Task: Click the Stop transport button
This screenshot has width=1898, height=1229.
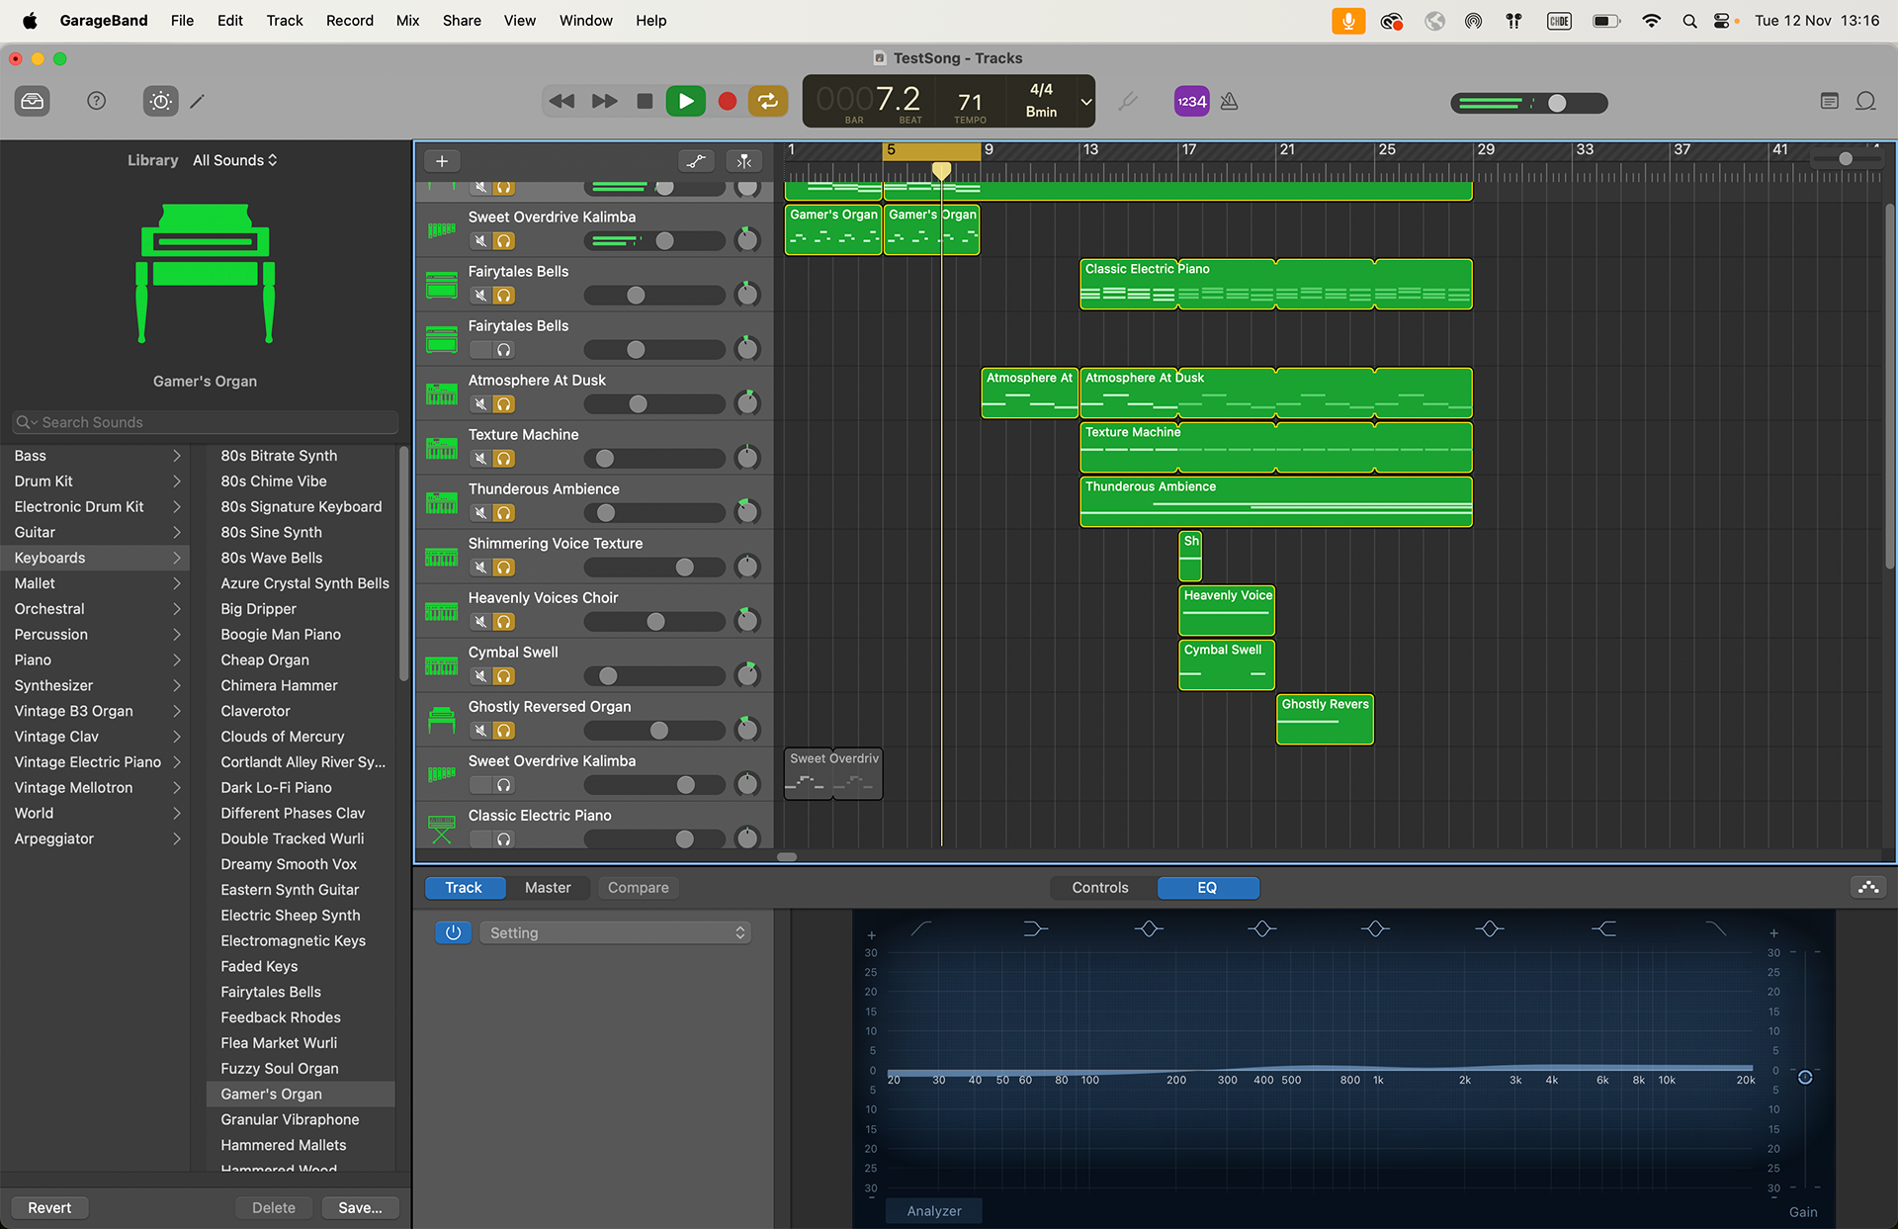Action: click(x=645, y=101)
